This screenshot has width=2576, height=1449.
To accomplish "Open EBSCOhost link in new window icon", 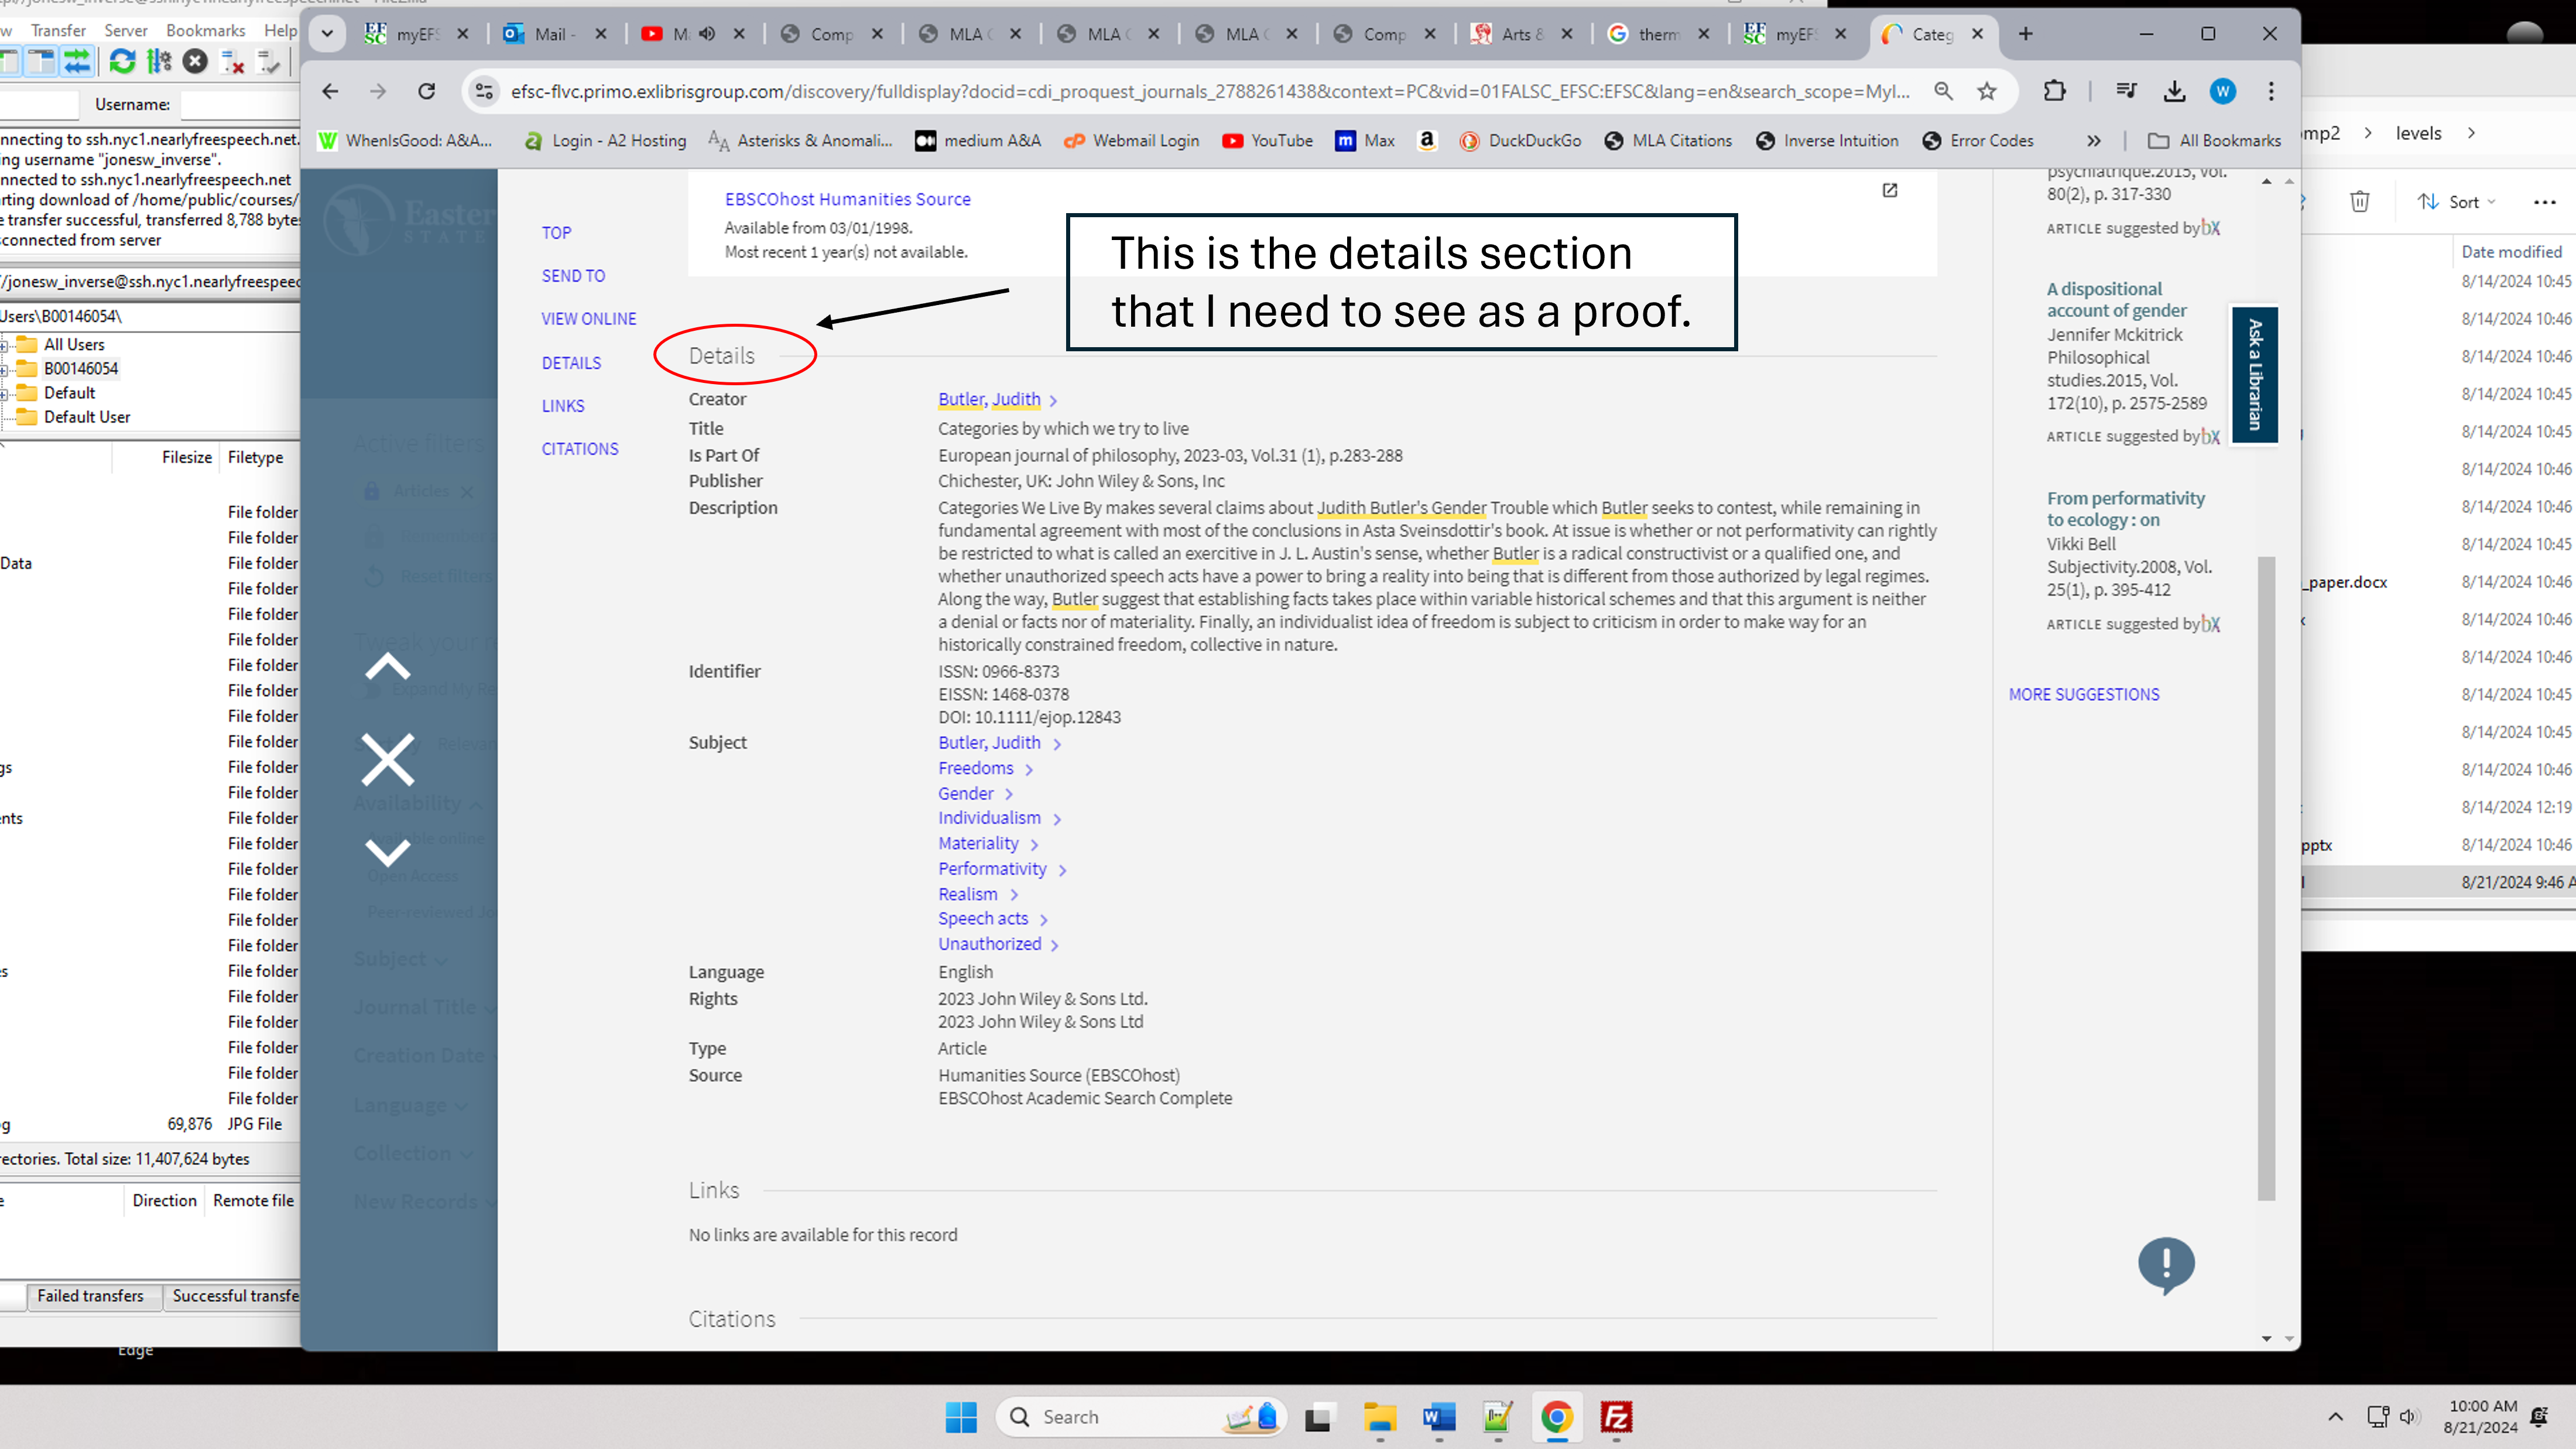I will coord(1890,190).
